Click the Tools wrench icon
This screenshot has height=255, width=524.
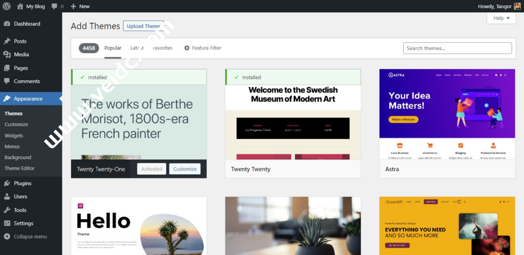tap(7, 210)
